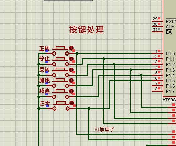
Task: Select the 加速 button label
Action: coord(44,80)
